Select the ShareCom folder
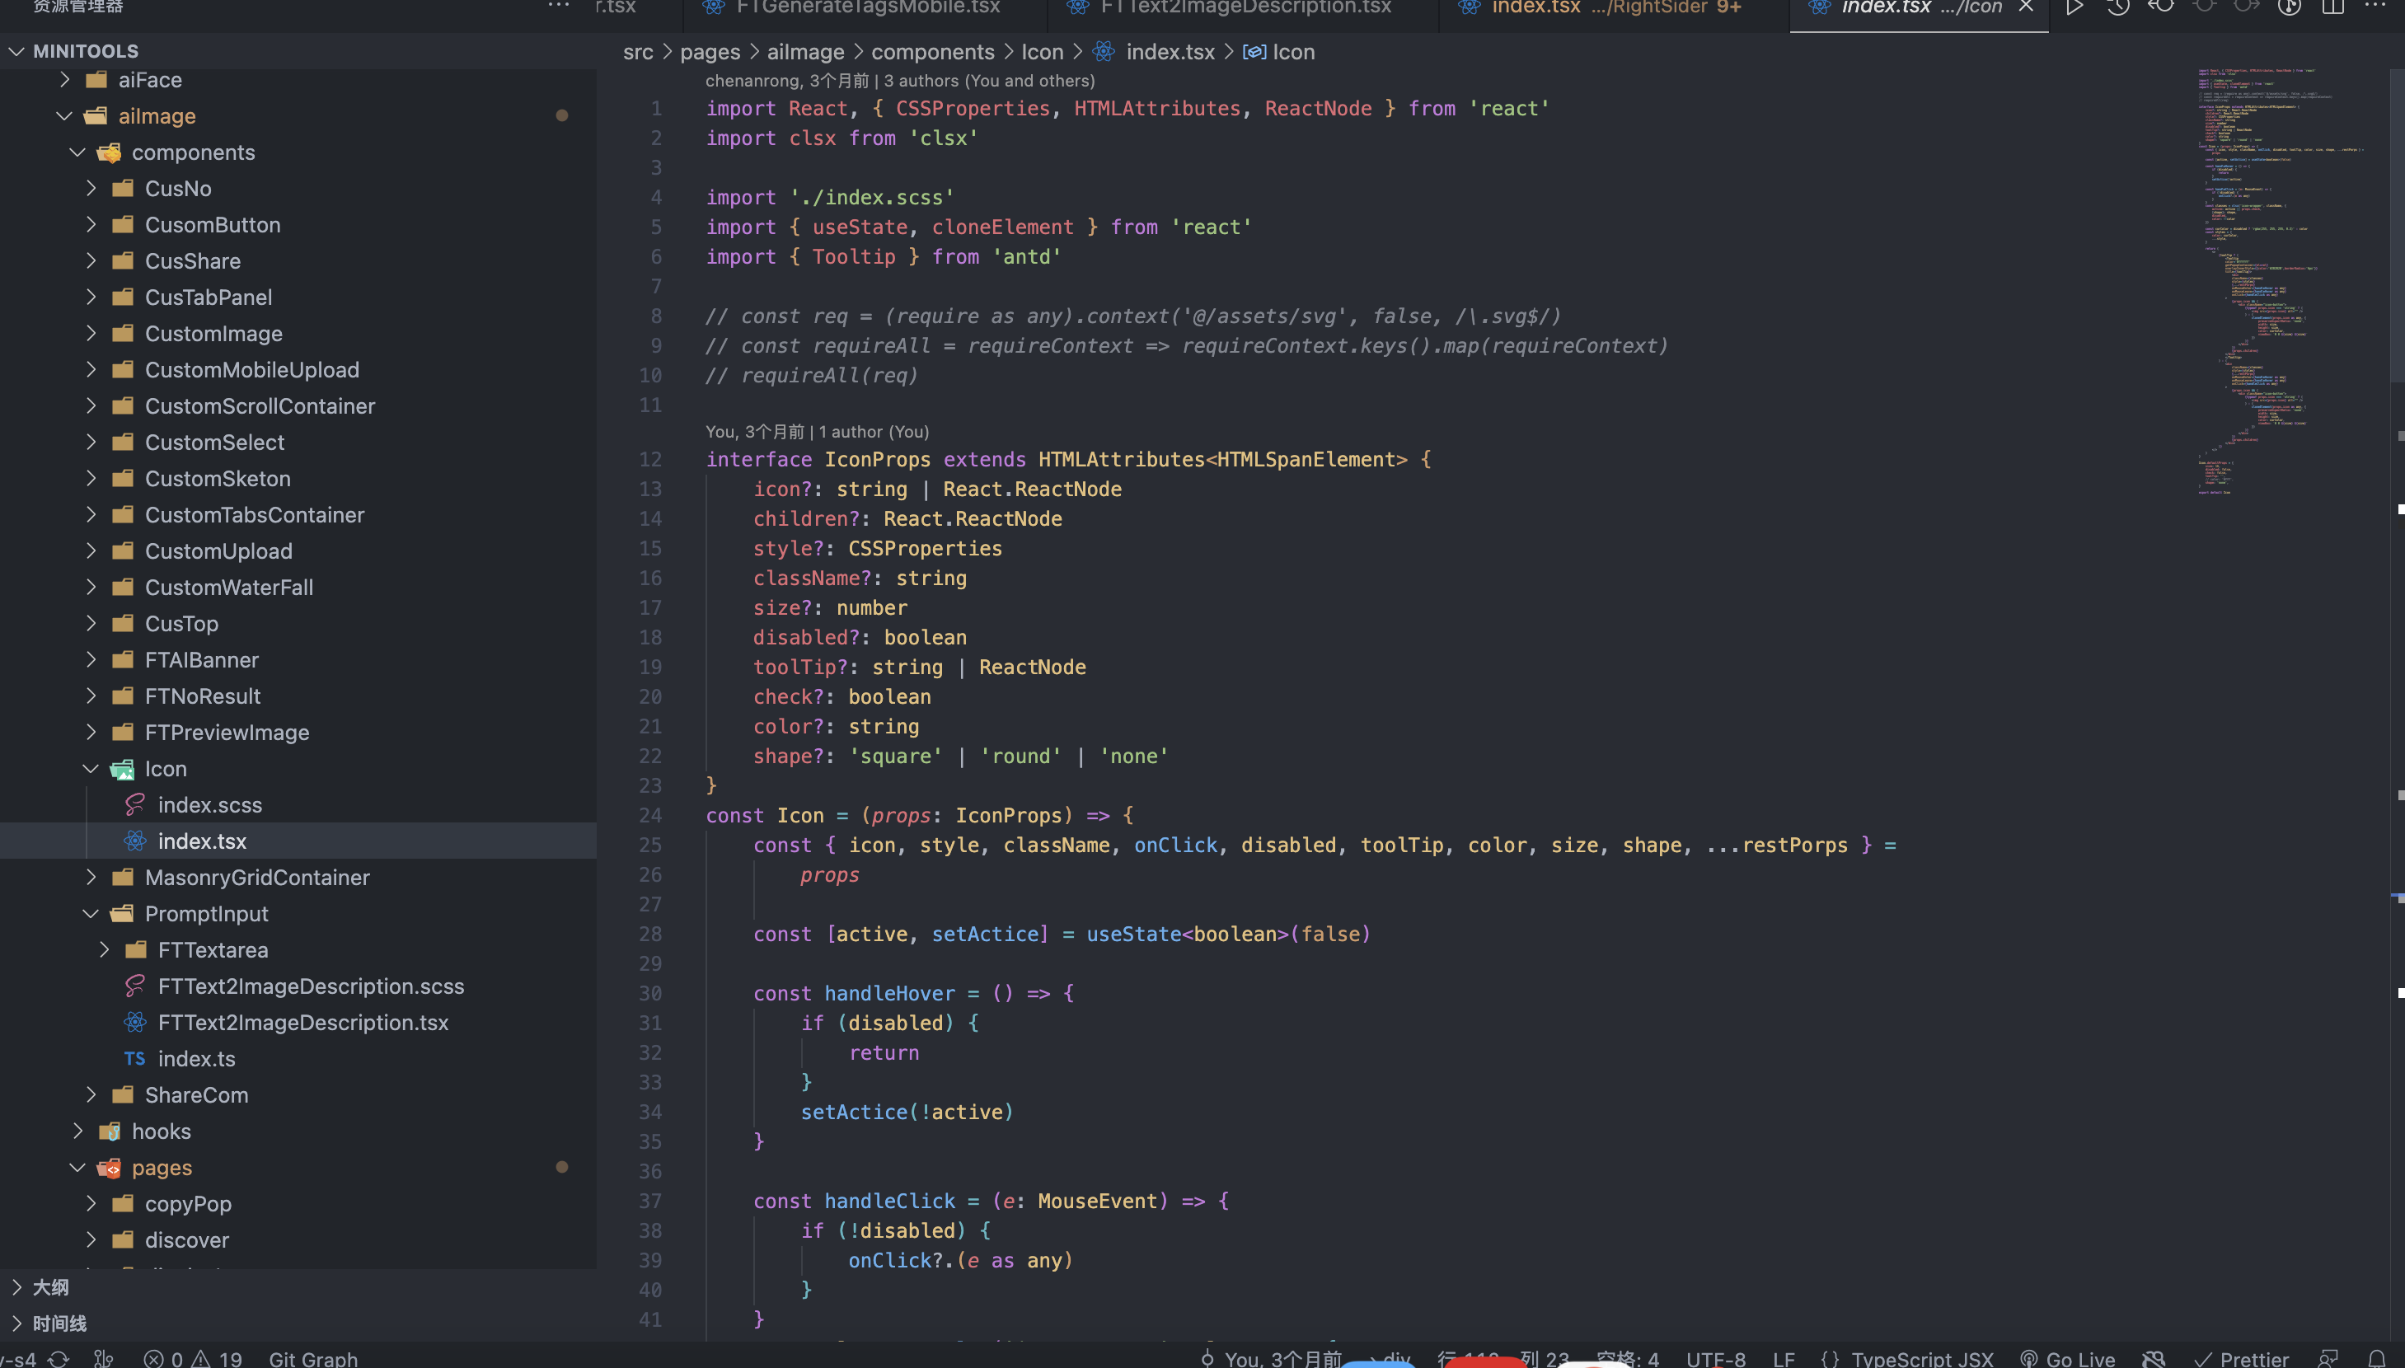The width and height of the screenshot is (2405, 1368). pyautogui.click(x=298, y=1095)
